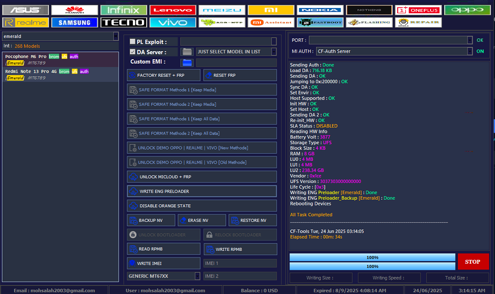Focus the emerald search field
This screenshot has height=294, width=495.
click(58, 37)
